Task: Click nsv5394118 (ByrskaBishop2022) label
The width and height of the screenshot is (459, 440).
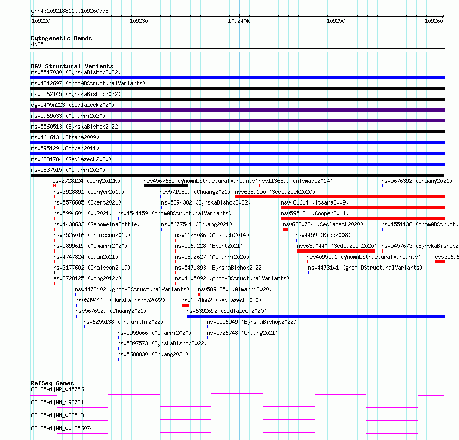Action: [x=120, y=300]
